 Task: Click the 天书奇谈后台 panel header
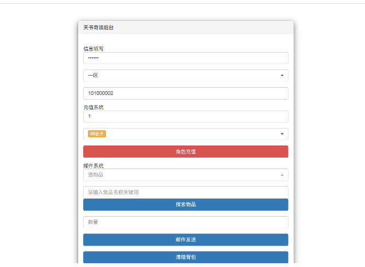click(x=99, y=27)
